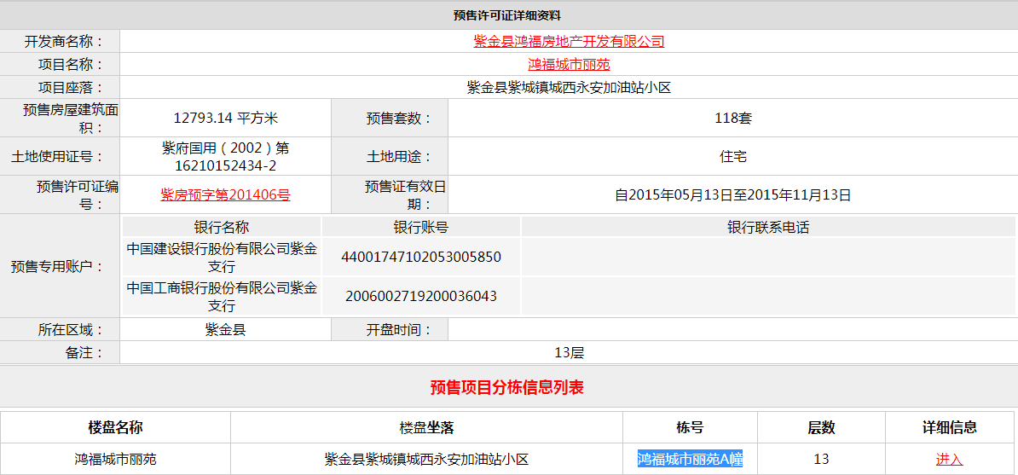Viewport: 1018px width, 475px height.
Task: Click the 中国建设银行股份有限公司紫金支行 bank name cell
Action: [222, 257]
